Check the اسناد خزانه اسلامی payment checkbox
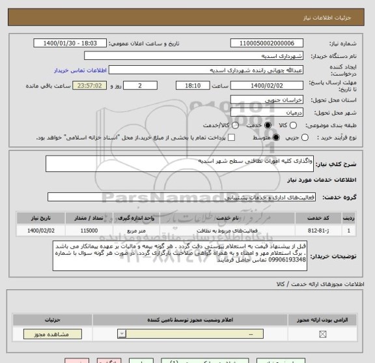The width and height of the screenshot is (375, 363). point(231,138)
